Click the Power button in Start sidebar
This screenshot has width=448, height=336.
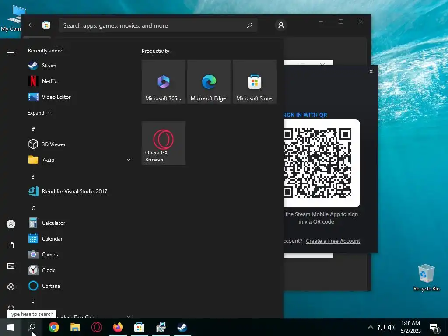click(x=11, y=307)
